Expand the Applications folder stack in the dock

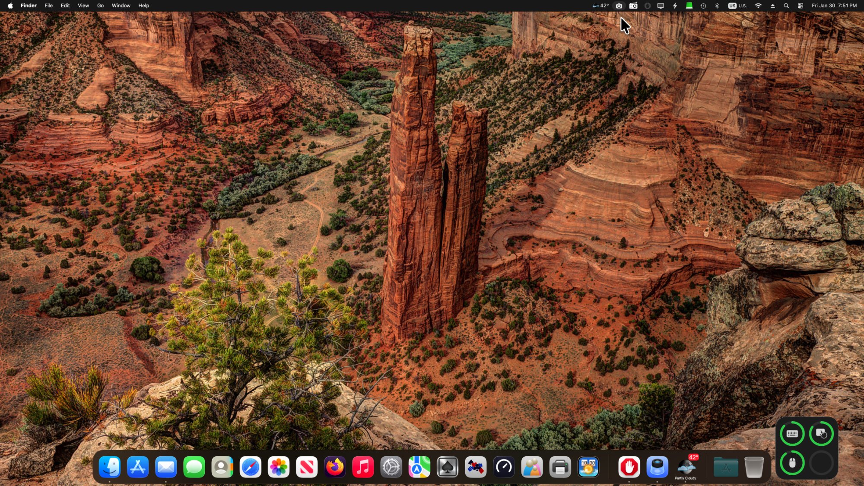(x=726, y=467)
